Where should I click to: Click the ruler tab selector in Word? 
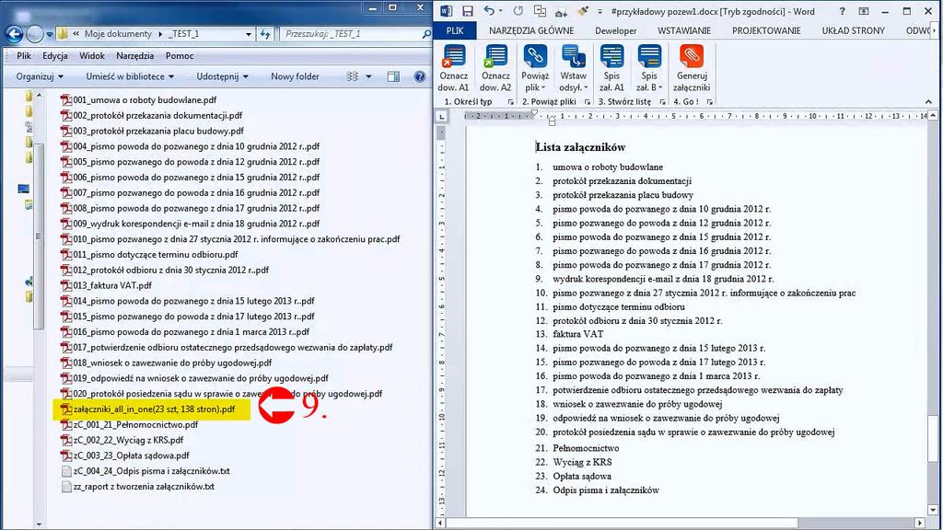click(442, 116)
